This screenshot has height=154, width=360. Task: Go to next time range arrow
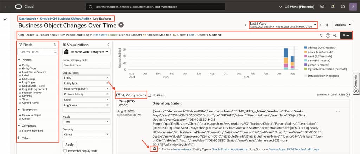click(321, 25)
